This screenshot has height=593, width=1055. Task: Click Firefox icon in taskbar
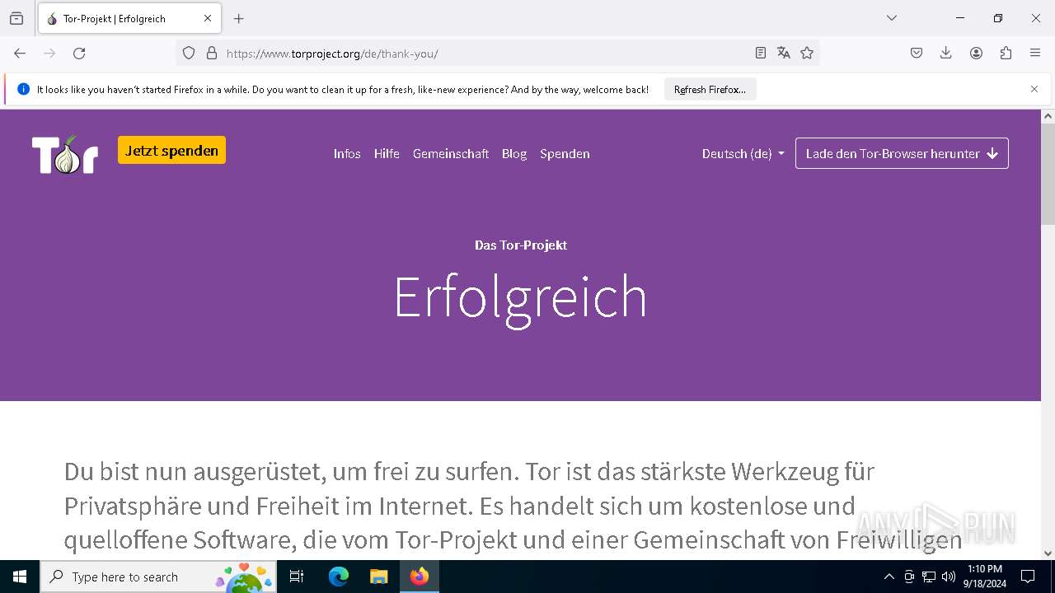(420, 577)
